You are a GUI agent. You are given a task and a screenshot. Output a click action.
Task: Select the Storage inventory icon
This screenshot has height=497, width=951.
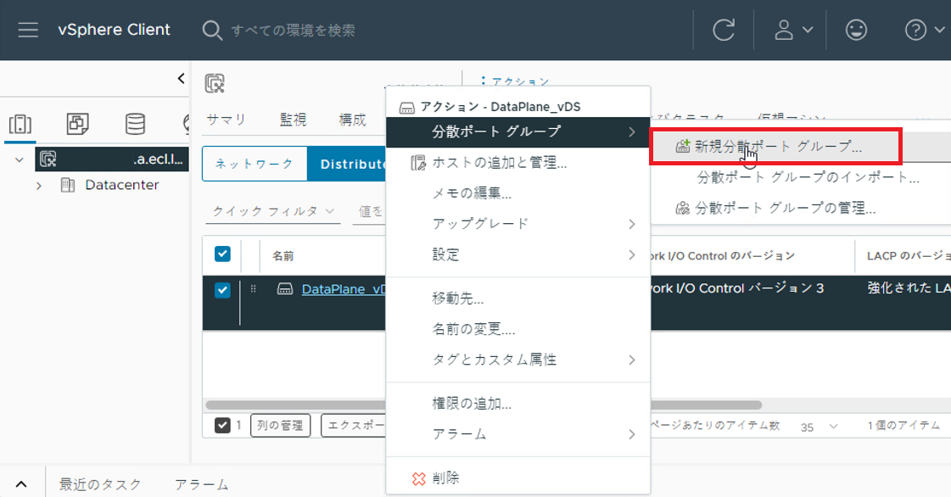135,125
